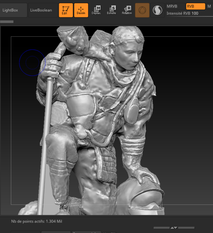Viewport: 213px width, 233px height.
Task: Enable the Sculptris Pro mode icon
Action: click(158, 10)
